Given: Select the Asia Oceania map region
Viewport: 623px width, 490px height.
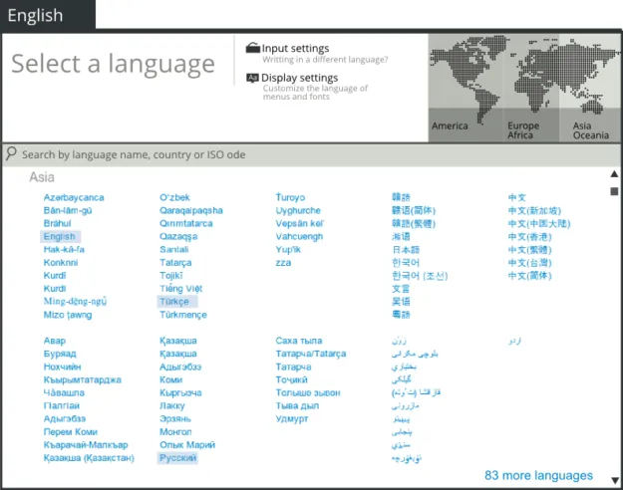Looking at the screenshot, I should tap(590, 88).
